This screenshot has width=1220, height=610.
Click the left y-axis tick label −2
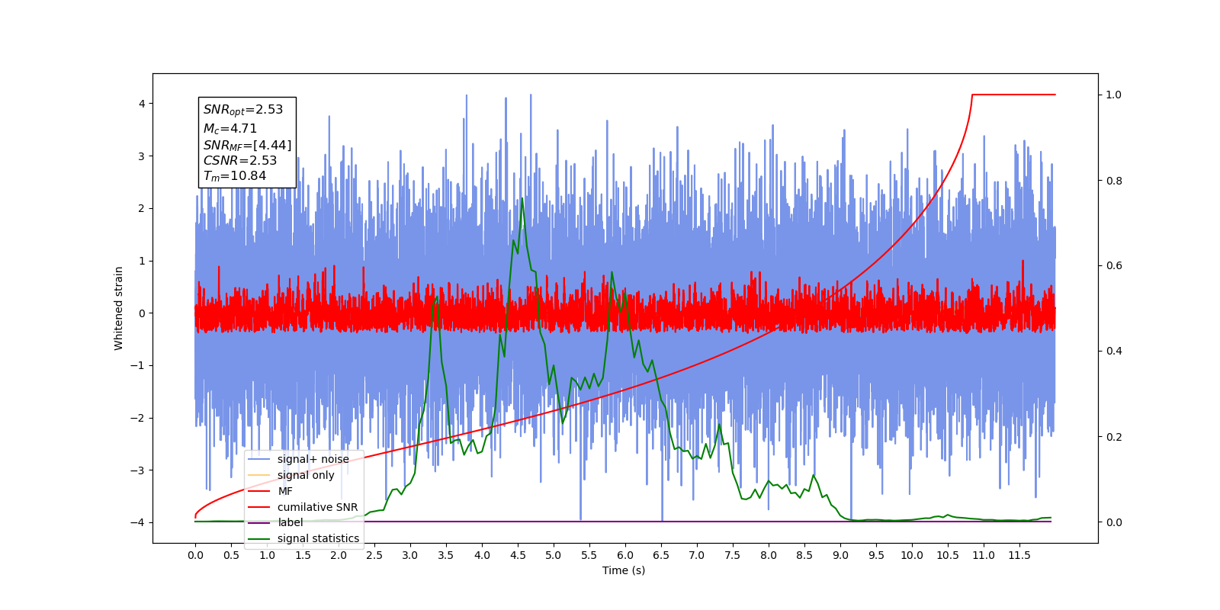[138, 418]
